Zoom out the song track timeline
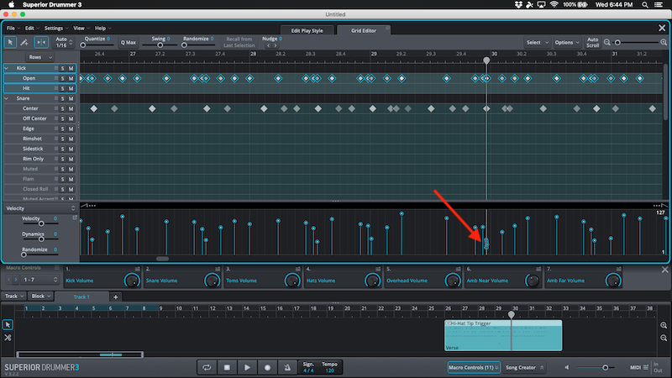This screenshot has width=672, height=378. (x=664, y=339)
